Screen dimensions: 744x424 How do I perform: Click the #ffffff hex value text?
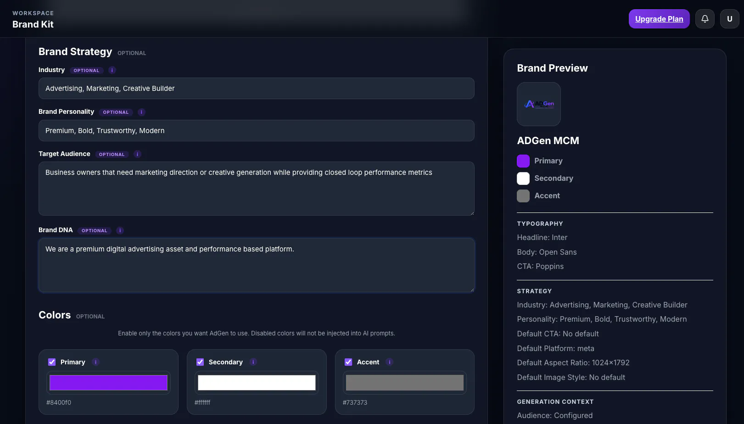coord(202,402)
